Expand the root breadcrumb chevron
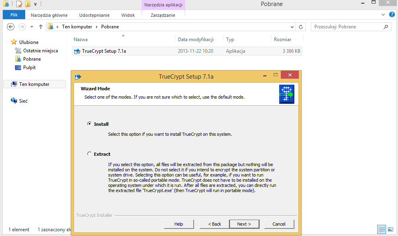398x236 pixels. click(x=58, y=27)
